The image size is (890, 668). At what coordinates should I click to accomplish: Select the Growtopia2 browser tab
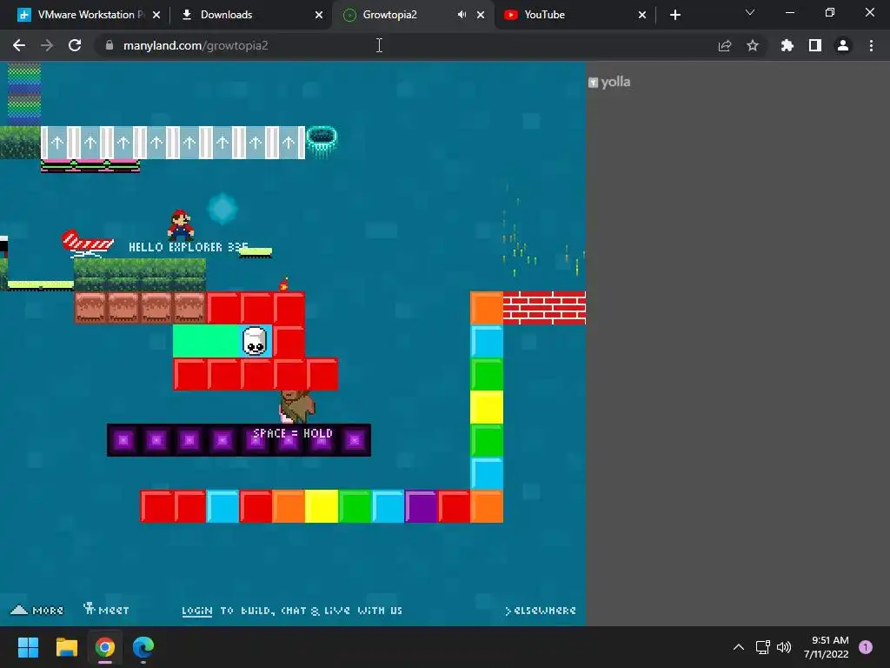tap(389, 15)
